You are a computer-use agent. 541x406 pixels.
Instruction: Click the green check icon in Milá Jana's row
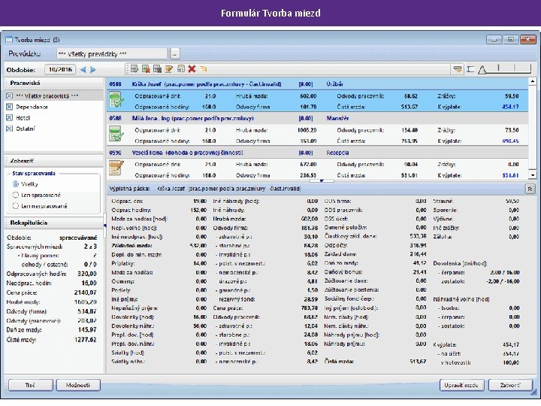116,134
